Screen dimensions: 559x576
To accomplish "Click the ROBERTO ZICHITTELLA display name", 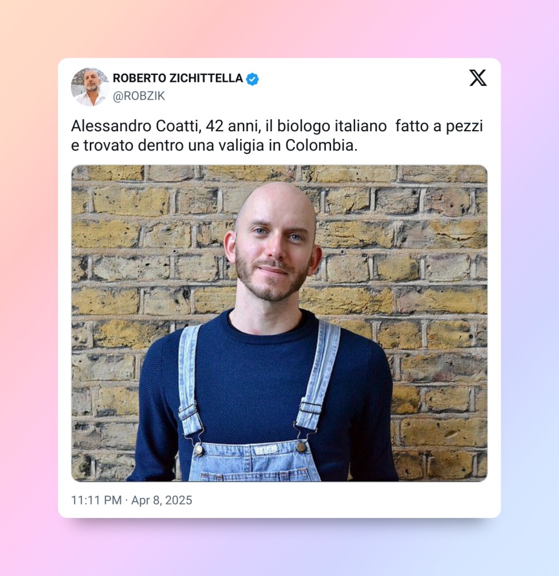I will 178,78.
